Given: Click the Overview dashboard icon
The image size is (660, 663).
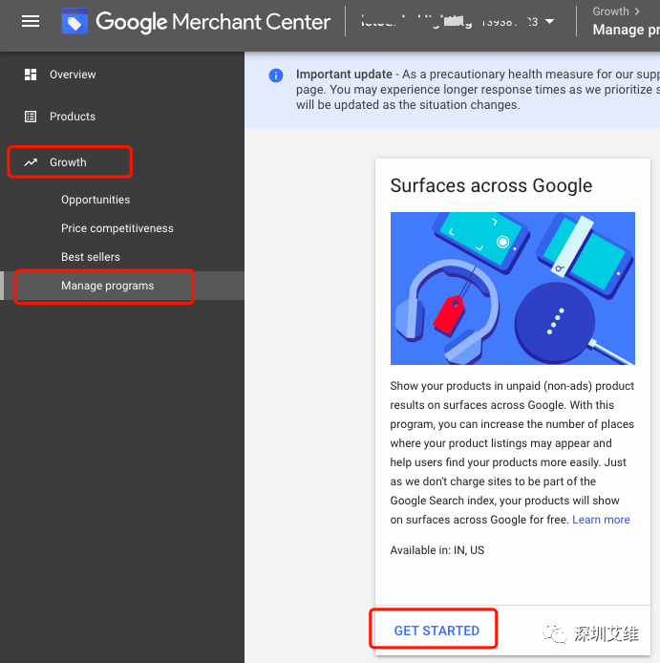Looking at the screenshot, I should [x=31, y=75].
